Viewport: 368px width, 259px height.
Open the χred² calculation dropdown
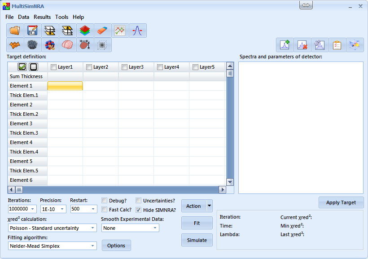(93, 228)
